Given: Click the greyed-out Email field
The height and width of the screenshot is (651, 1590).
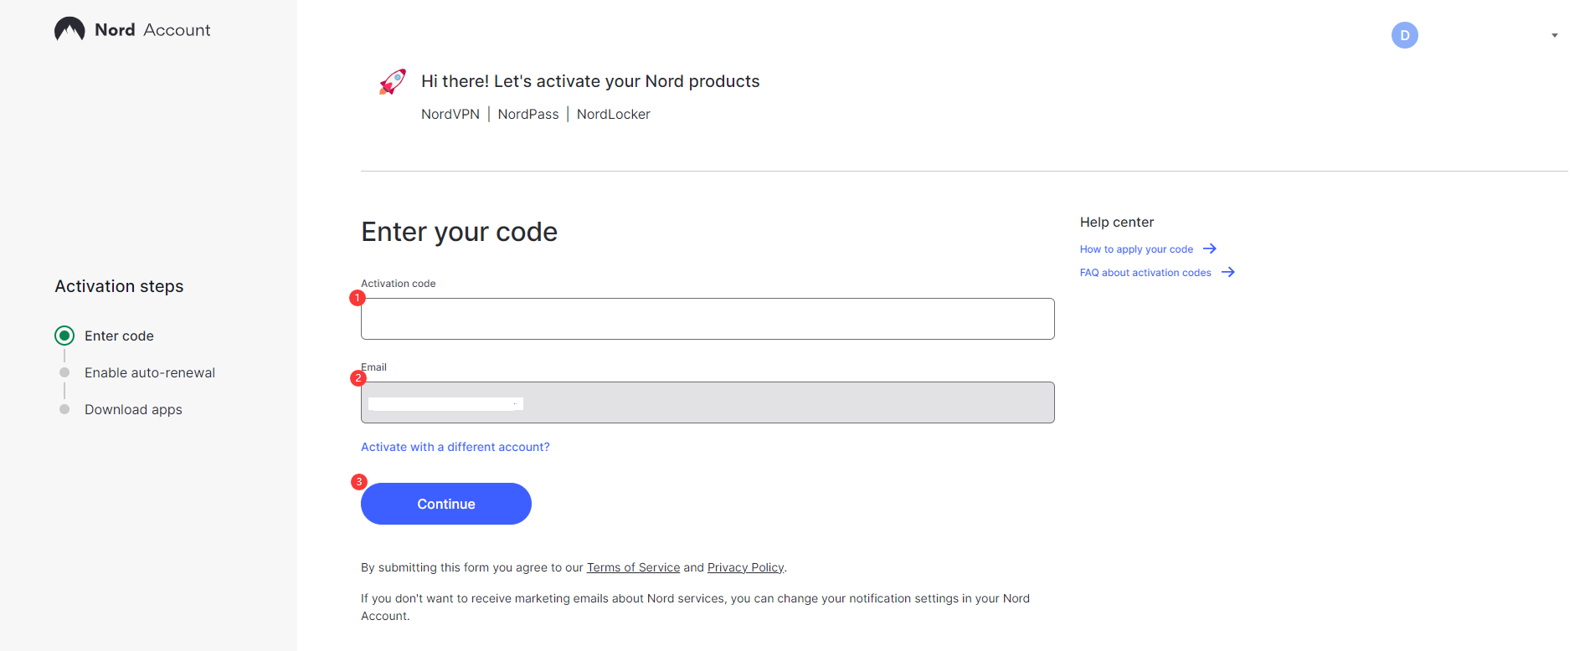Looking at the screenshot, I should (708, 402).
